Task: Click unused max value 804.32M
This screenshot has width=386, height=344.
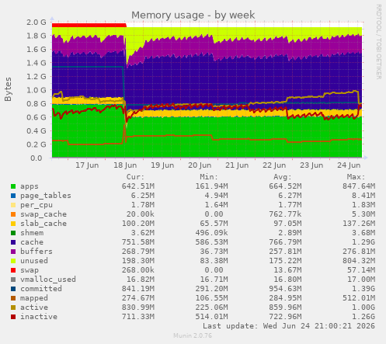Action: point(359,261)
